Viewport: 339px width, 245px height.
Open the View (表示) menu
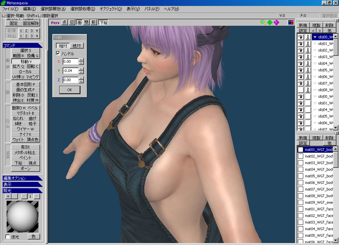click(133, 9)
